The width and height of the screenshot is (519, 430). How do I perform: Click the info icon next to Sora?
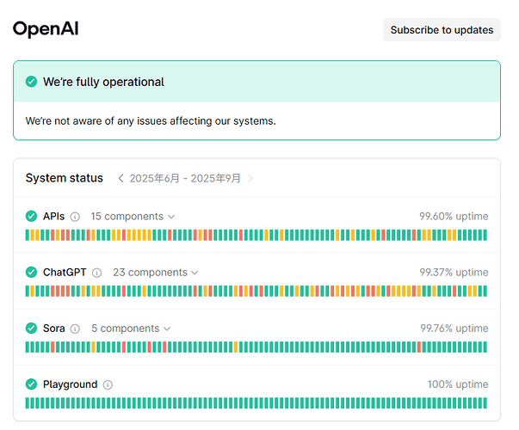[75, 329]
